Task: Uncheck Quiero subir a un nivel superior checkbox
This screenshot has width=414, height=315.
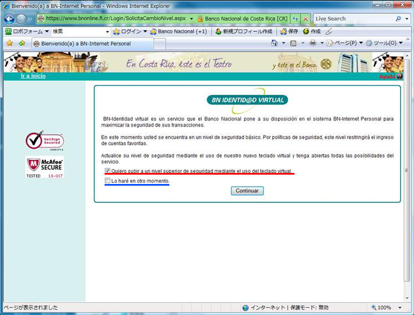Action: (107, 171)
